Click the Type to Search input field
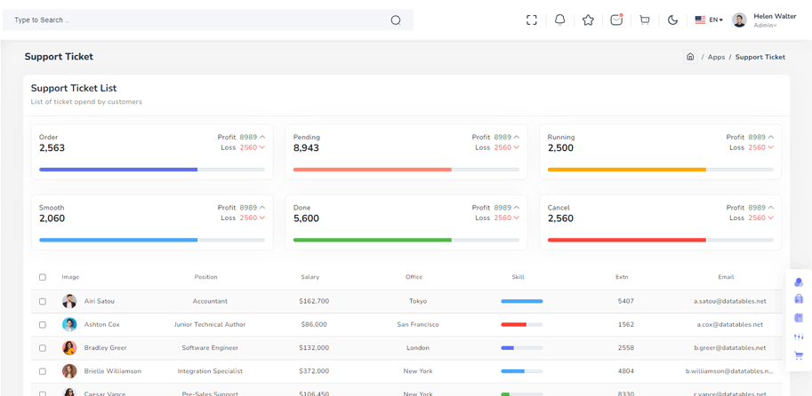This screenshot has width=812, height=396. pyautogui.click(x=207, y=20)
